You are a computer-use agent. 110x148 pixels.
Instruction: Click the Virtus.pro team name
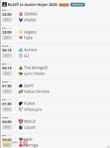coord(33,109)
